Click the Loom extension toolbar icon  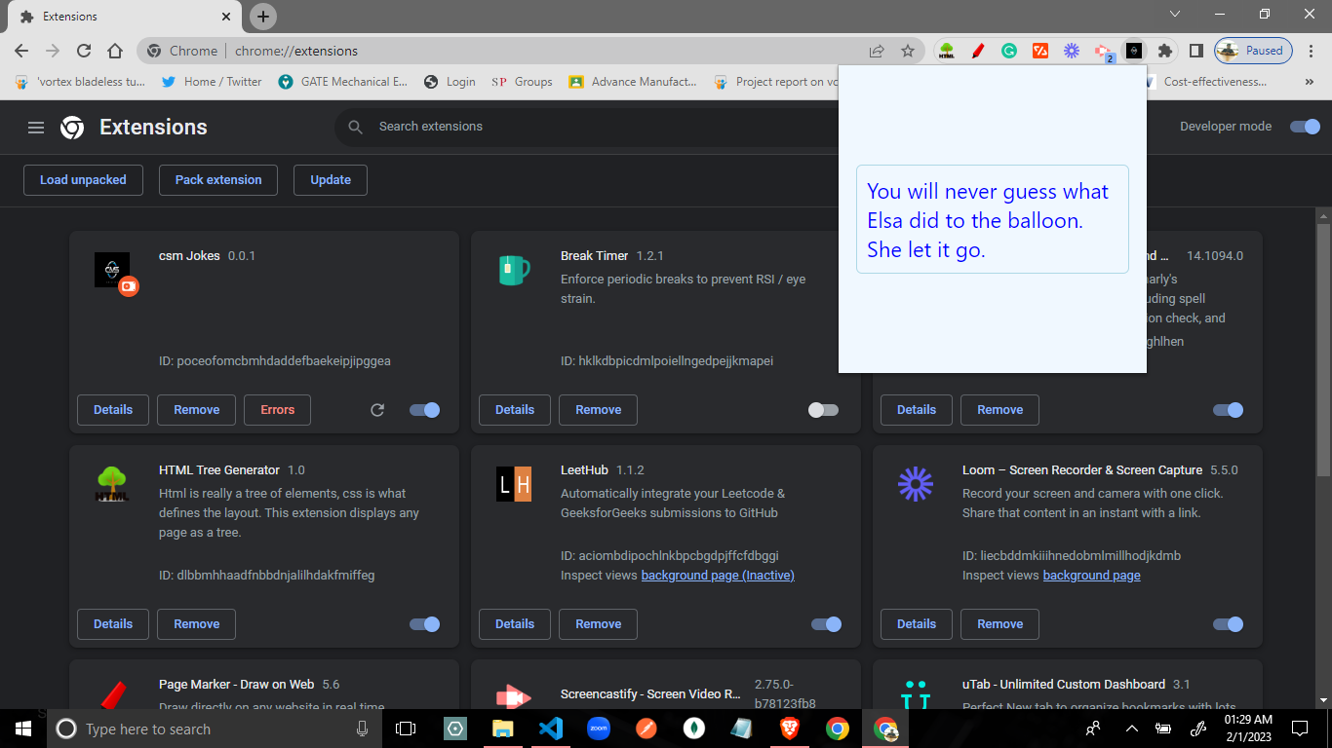tap(1072, 50)
